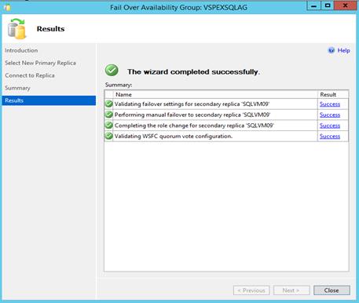Minimize the Fail Over wizard window
Viewport: 359px width, 303px height.
coord(313,5)
